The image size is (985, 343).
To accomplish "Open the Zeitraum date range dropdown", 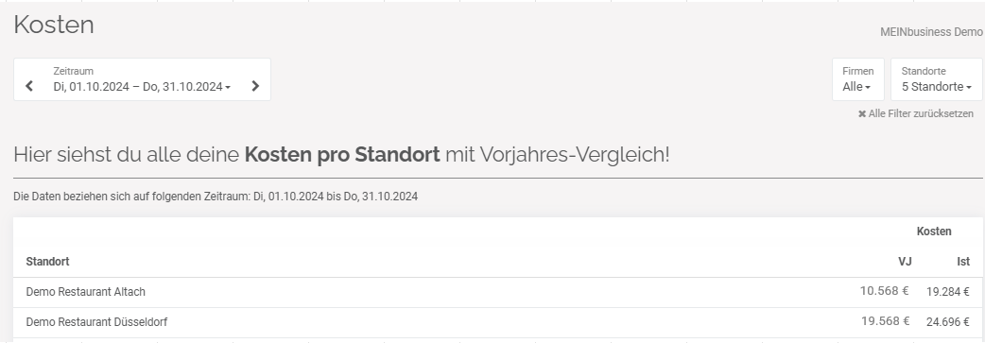I will (142, 87).
